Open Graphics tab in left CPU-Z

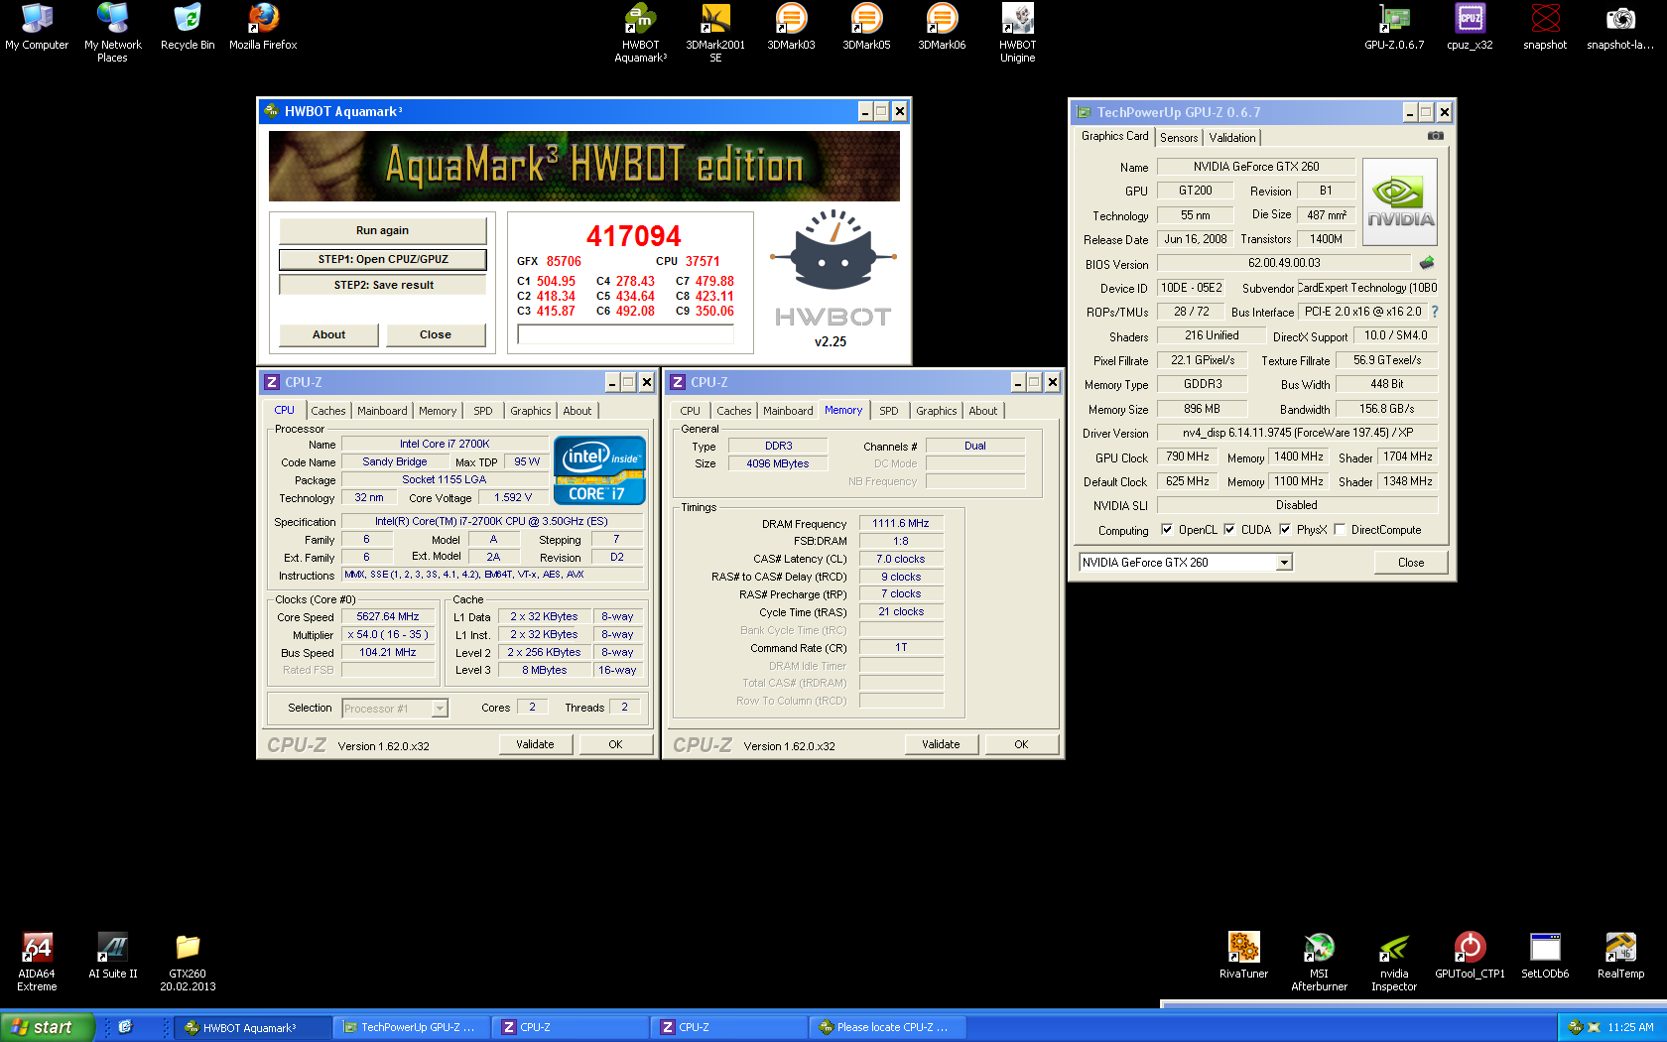[x=531, y=411]
